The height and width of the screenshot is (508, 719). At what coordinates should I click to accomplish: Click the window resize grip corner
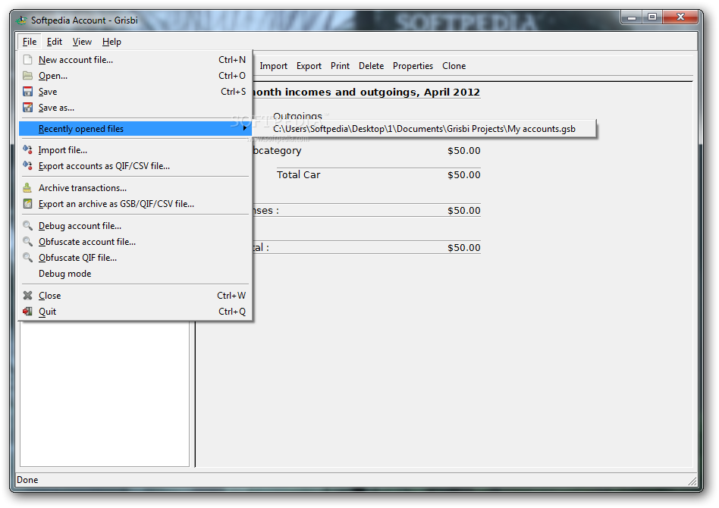pyautogui.click(x=692, y=481)
